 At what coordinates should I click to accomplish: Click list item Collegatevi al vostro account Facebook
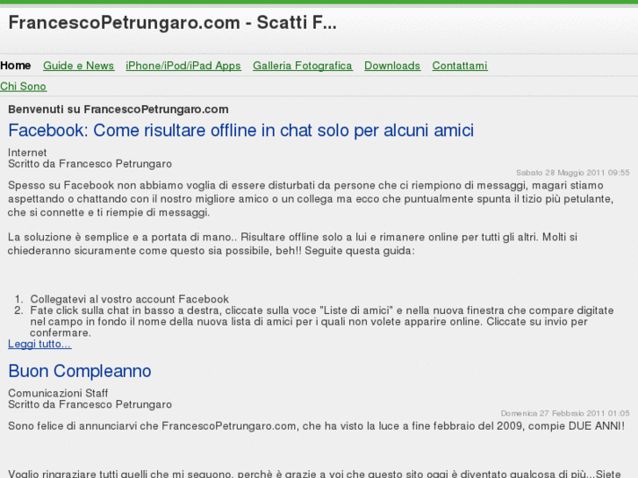(129, 299)
